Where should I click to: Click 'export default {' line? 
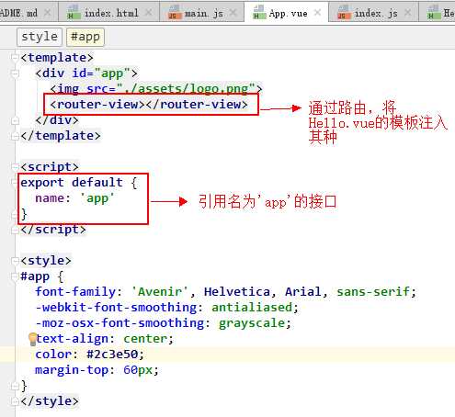click(x=79, y=183)
